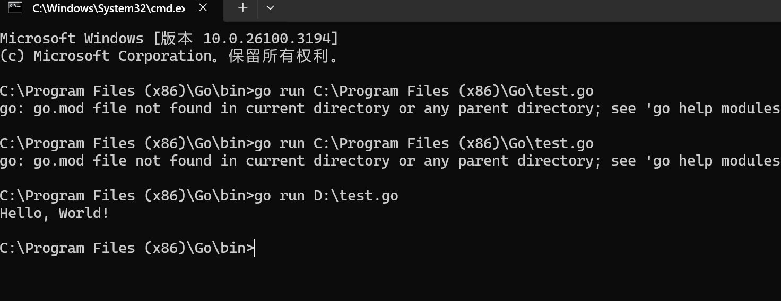Viewport: 781px width, 301px height.
Task: Click the Microsoft Corporation copyright line
Action: click(x=169, y=56)
